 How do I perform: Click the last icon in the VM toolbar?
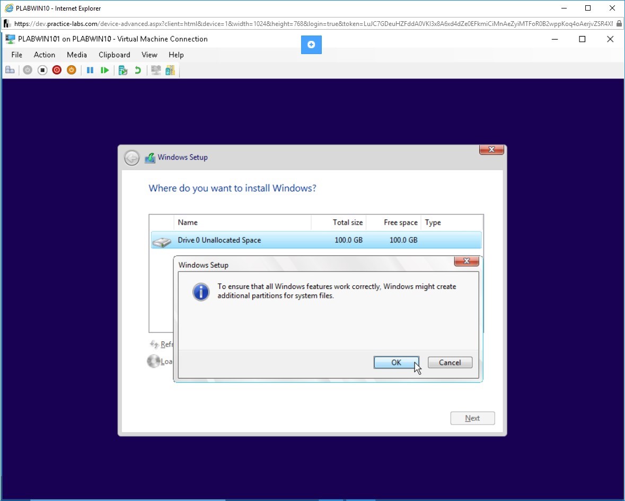170,70
